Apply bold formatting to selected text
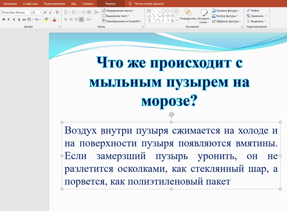 point(3,19)
